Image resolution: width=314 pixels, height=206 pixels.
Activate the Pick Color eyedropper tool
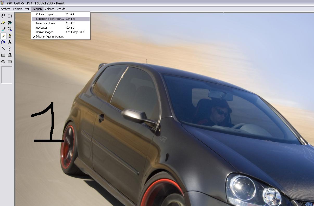3,29
